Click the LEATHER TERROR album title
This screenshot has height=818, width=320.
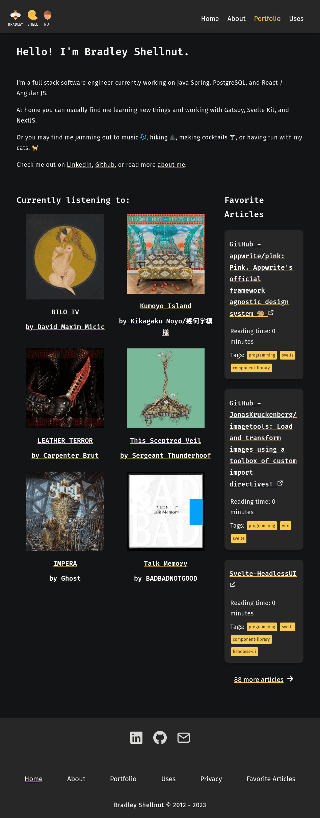65,441
